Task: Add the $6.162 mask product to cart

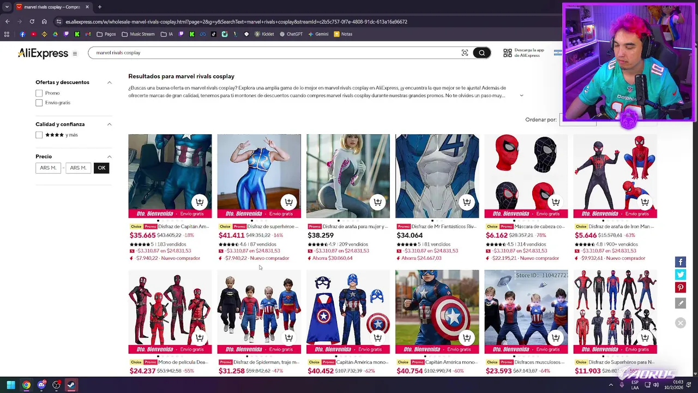Action: (x=555, y=202)
